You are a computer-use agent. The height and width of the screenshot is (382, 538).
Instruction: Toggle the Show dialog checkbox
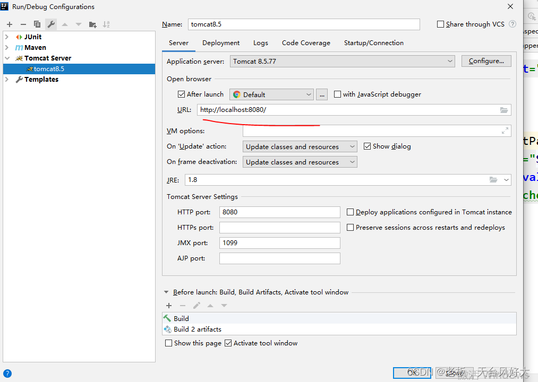click(367, 146)
